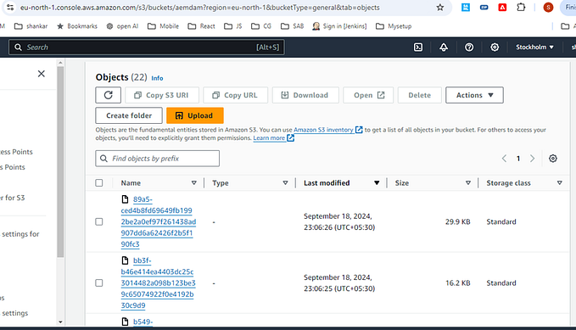Click the file icon of object bb3f-

[125, 260]
